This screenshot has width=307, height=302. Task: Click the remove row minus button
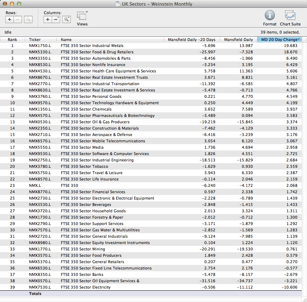click(x=18, y=19)
